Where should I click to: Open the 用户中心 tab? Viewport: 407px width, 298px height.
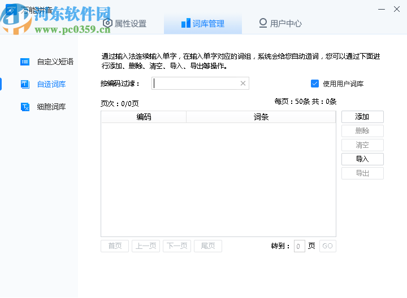pyautogui.click(x=280, y=24)
